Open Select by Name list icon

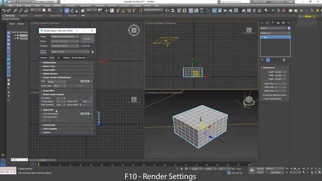click(x=49, y=10)
